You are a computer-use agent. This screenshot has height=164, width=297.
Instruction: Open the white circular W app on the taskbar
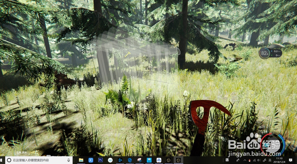tap(110, 160)
